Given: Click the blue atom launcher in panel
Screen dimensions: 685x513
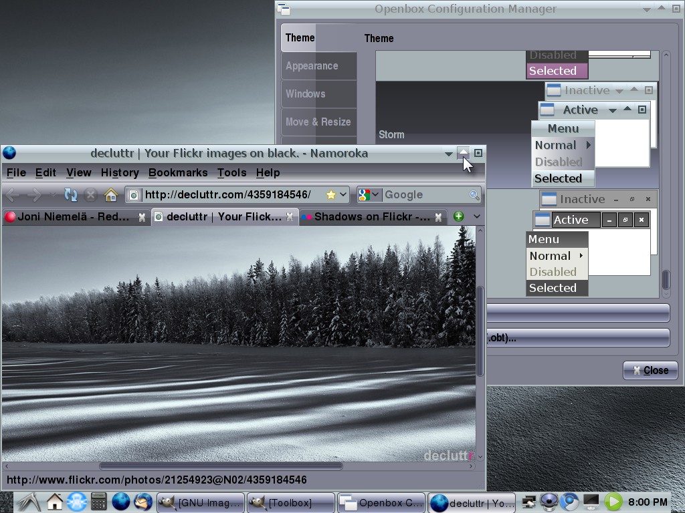Looking at the screenshot, I should [x=77, y=502].
